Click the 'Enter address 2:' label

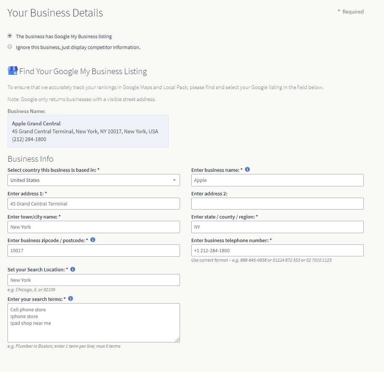[x=209, y=193]
